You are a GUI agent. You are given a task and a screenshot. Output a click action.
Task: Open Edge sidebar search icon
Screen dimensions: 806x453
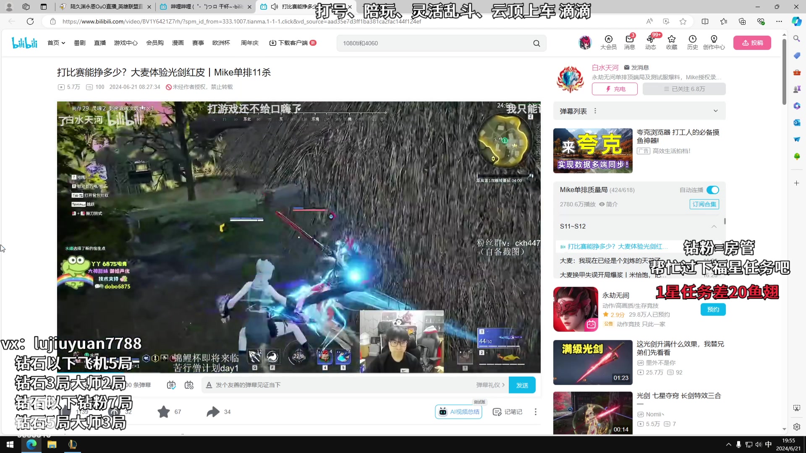(796, 39)
